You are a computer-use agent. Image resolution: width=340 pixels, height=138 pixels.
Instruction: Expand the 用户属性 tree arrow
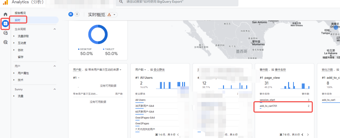[14, 73]
